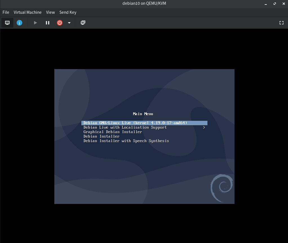The width and height of the screenshot is (288, 243).
Task: Pause the virtual machine
Action: tap(48, 23)
